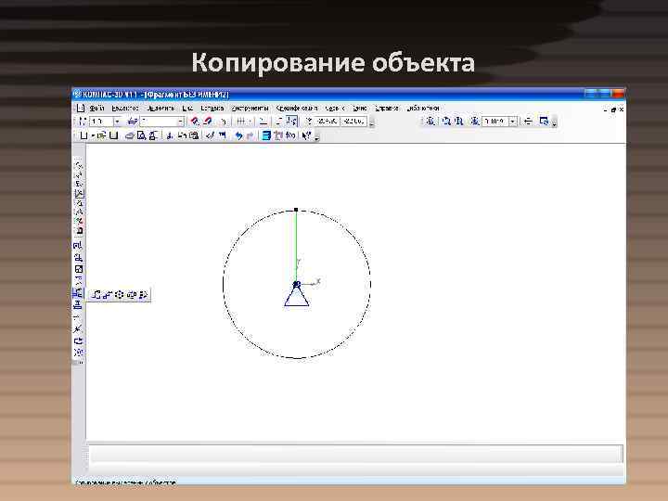The width and height of the screenshot is (668, 501).
Task: Click the first icon in the copy flyout
Action: click(x=96, y=294)
